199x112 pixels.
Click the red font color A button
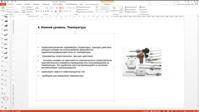56,11
